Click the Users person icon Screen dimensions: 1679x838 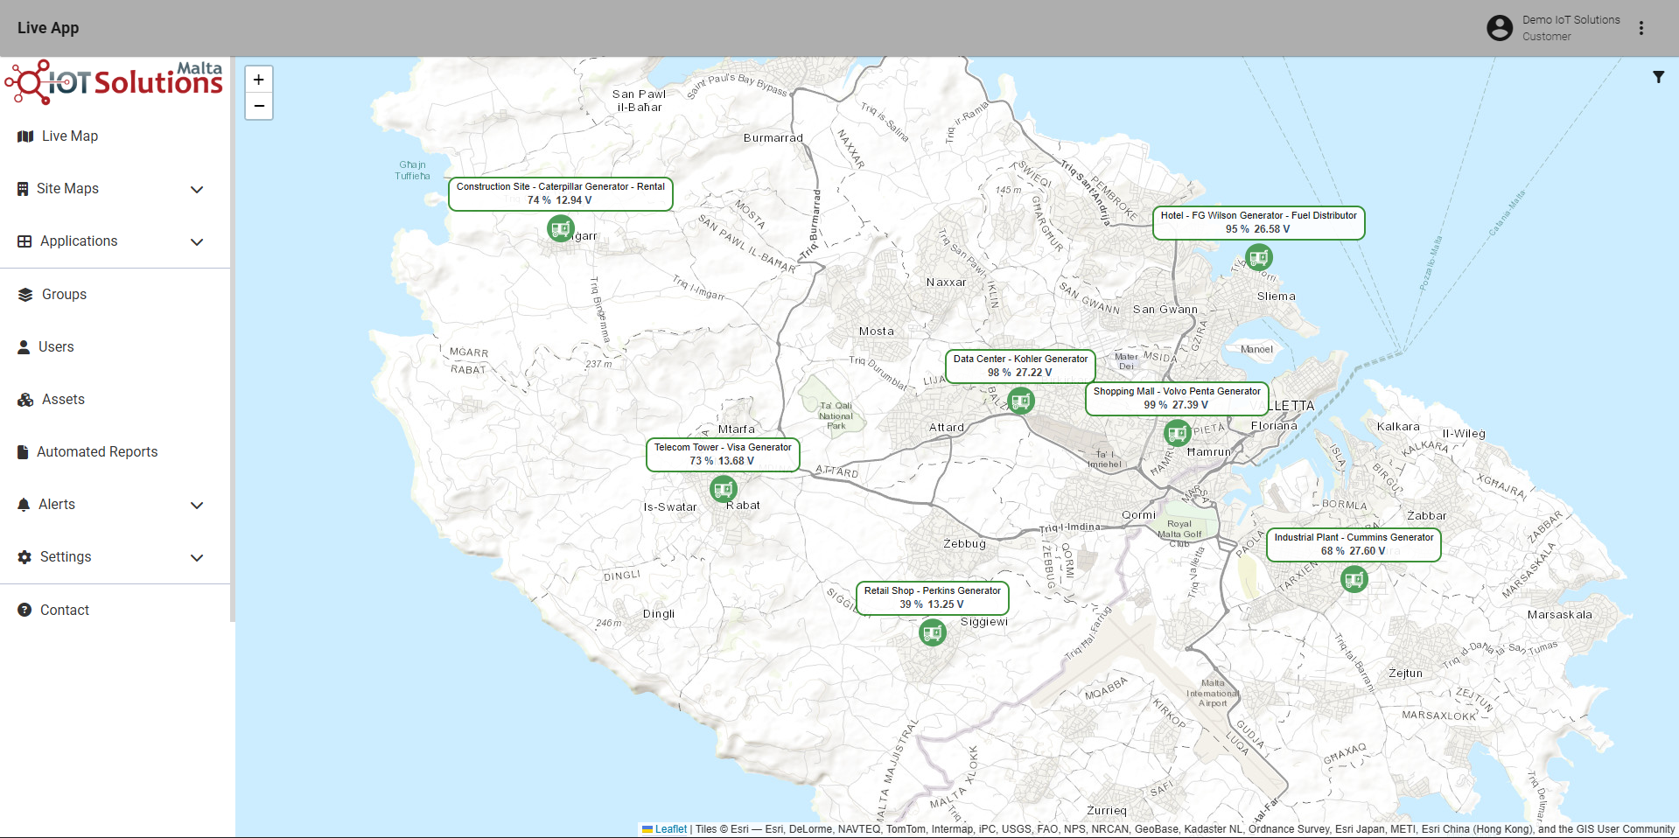click(24, 347)
